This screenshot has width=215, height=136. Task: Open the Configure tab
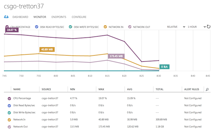click(x=79, y=17)
